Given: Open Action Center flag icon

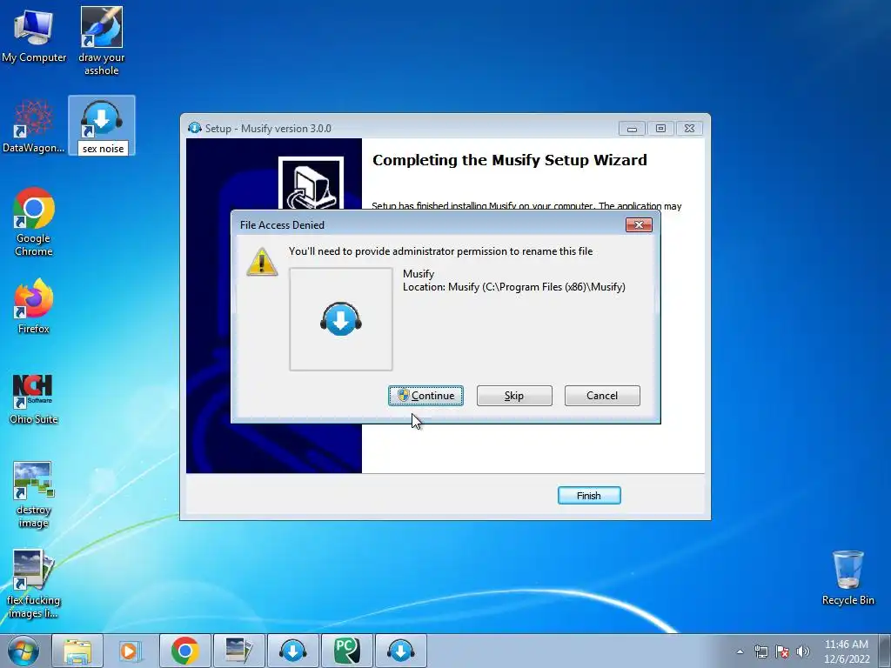Looking at the screenshot, I should click(782, 651).
